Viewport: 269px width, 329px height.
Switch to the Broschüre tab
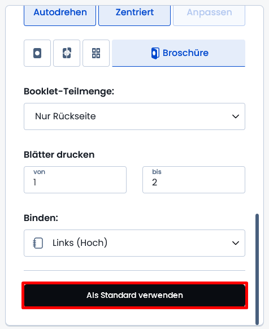click(x=179, y=53)
